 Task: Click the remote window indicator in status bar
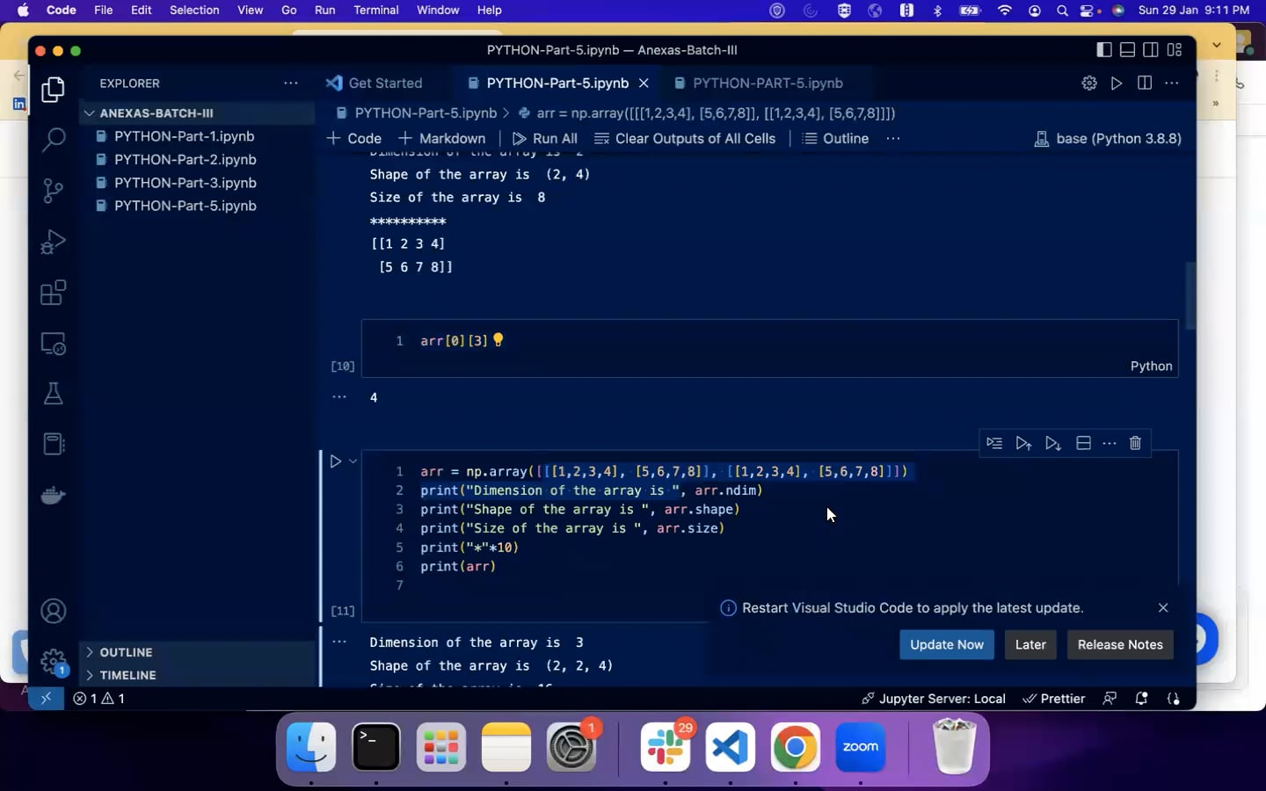click(x=46, y=699)
